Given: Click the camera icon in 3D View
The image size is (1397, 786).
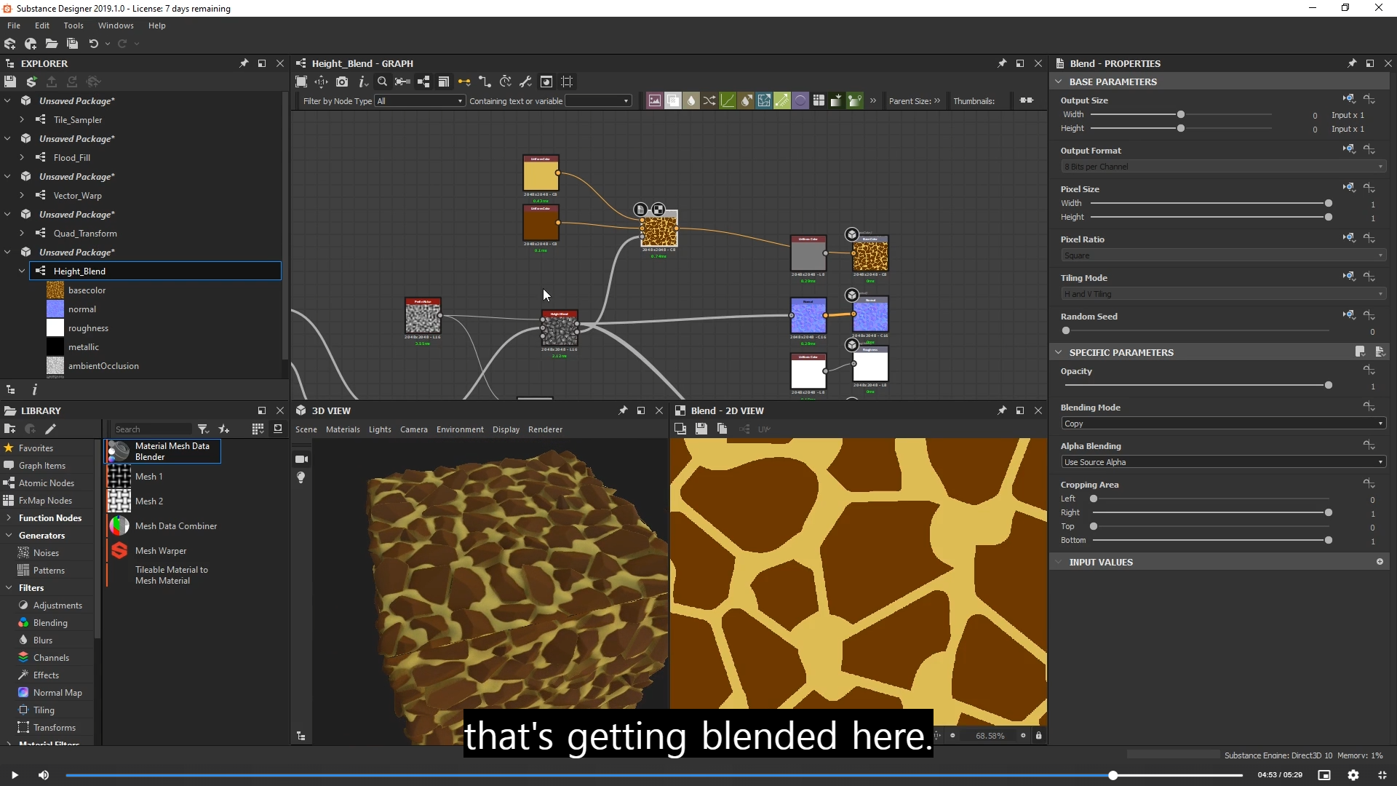Looking at the screenshot, I should click(301, 459).
